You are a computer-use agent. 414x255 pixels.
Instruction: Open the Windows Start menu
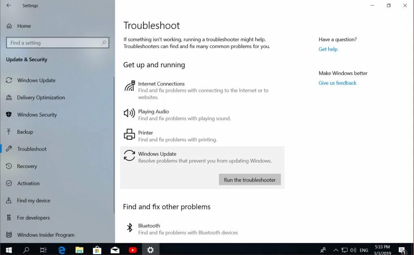pyautogui.click(x=9, y=250)
